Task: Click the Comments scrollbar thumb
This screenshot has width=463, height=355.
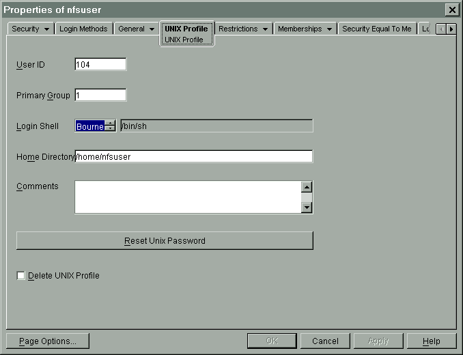Action: coord(307,197)
